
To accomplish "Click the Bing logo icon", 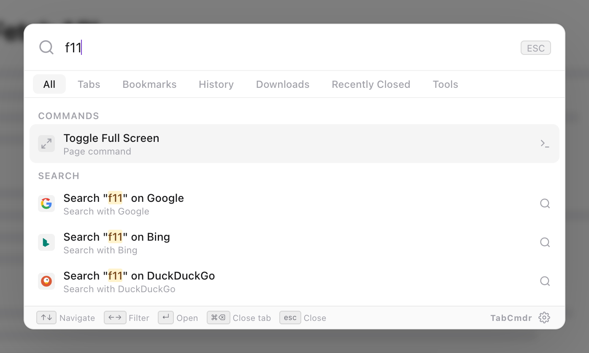I will [46, 242].
